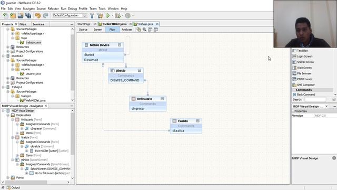Screen dimensions: 337x190
Task: Open the Navigate menu
Action: [x=29, y=8]
